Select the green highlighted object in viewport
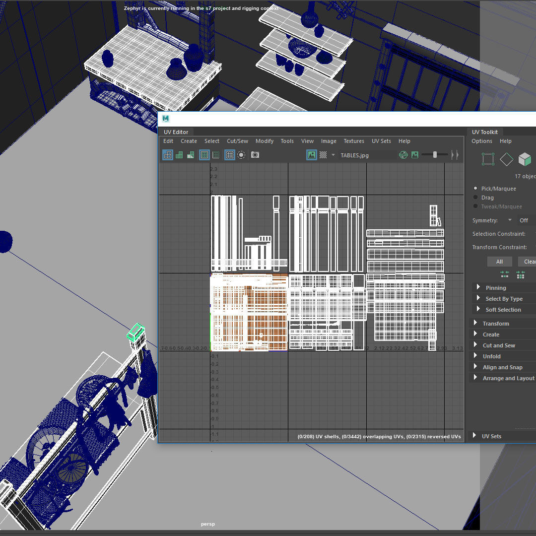Viewport: 536px width, 536px height. pos(136,332)
